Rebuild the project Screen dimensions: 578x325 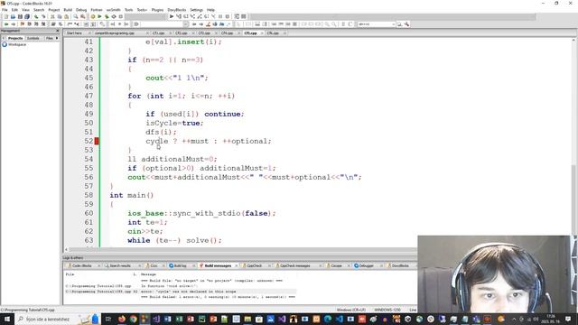[114, 16]
